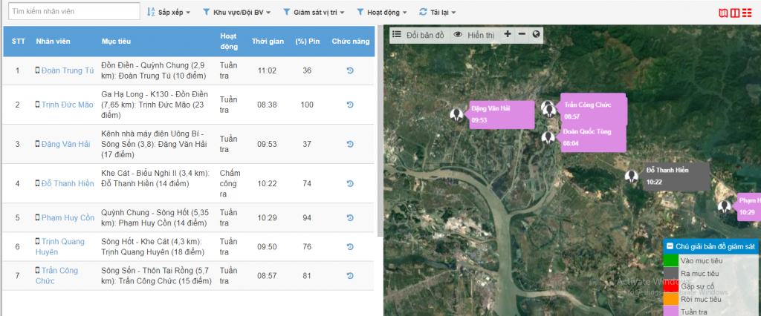Switch to the full map view icon

723,13
